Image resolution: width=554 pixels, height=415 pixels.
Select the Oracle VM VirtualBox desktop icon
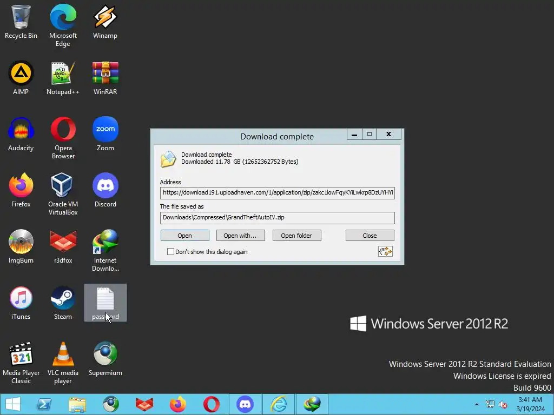click(x=63, y=194)
